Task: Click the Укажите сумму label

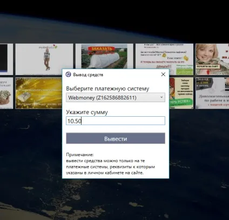Action: [87, 112]
